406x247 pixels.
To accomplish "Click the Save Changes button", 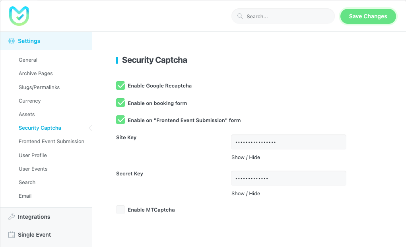I will click(368, 16).
